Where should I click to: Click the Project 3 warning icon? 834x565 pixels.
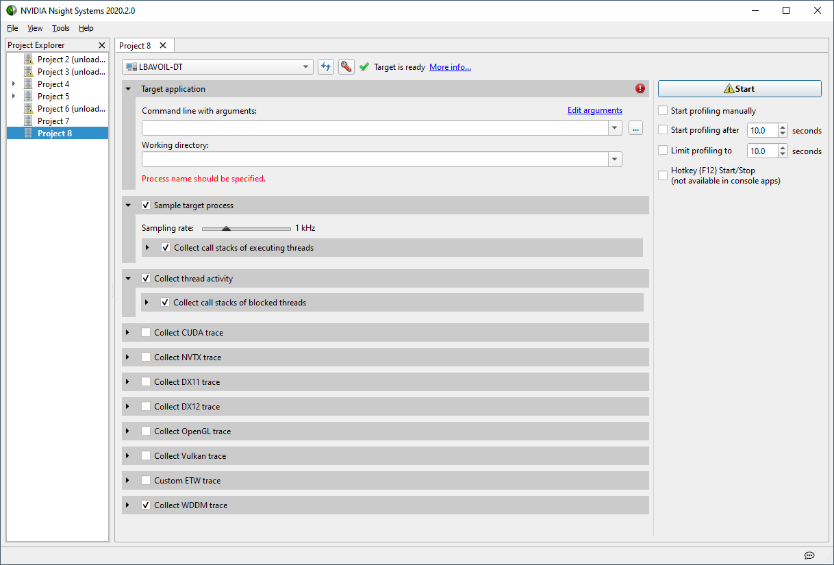pos(28,72)
